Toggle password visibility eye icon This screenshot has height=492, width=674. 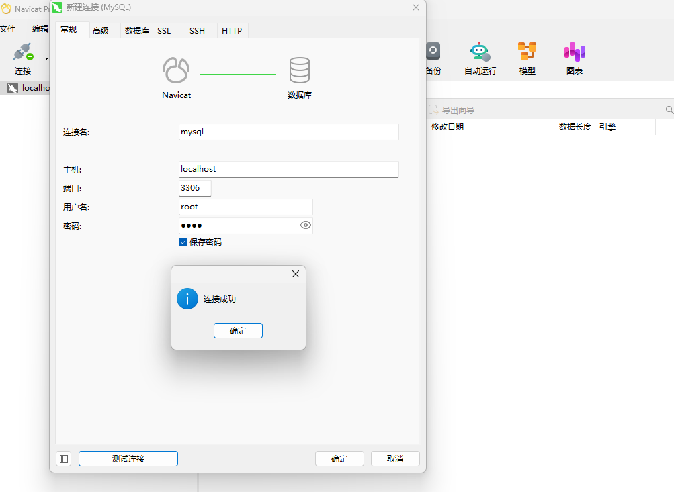[x=306, y=225]
